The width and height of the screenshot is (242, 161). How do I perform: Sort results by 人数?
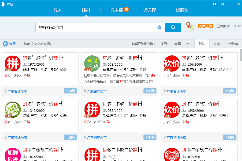coord(217,44)
